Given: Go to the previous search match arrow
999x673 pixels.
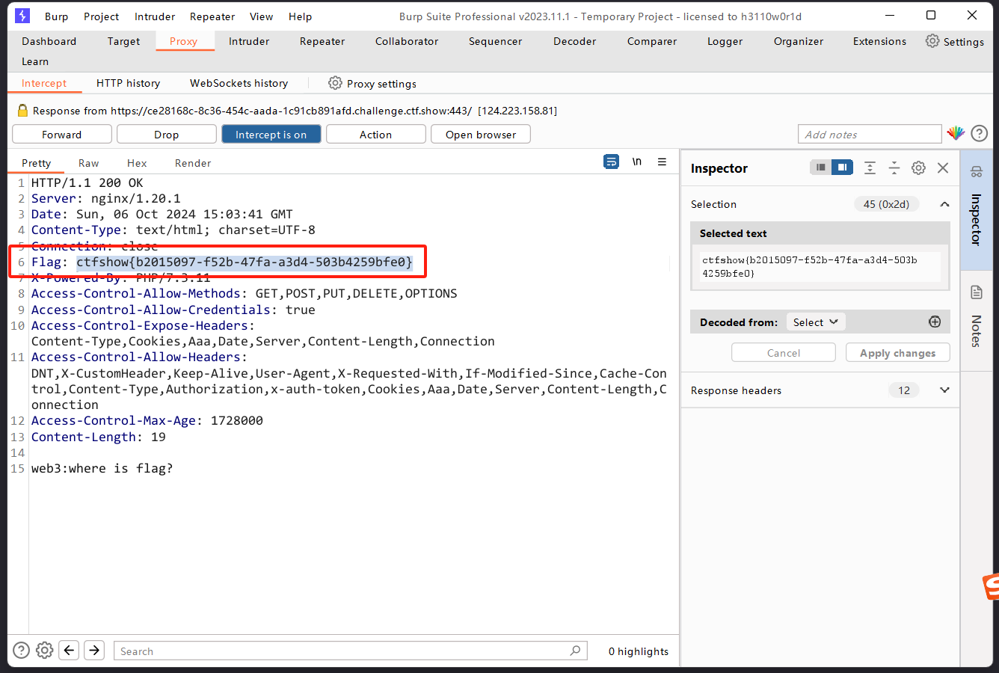Looking at the screenshot, I should (x=69, y=650).
